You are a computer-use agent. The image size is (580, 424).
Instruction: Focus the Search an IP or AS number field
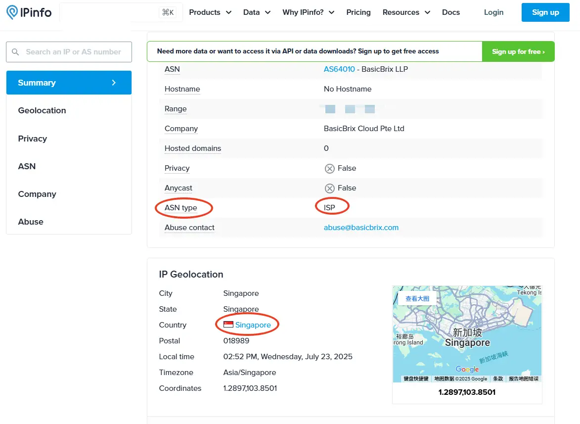(69, 52)
